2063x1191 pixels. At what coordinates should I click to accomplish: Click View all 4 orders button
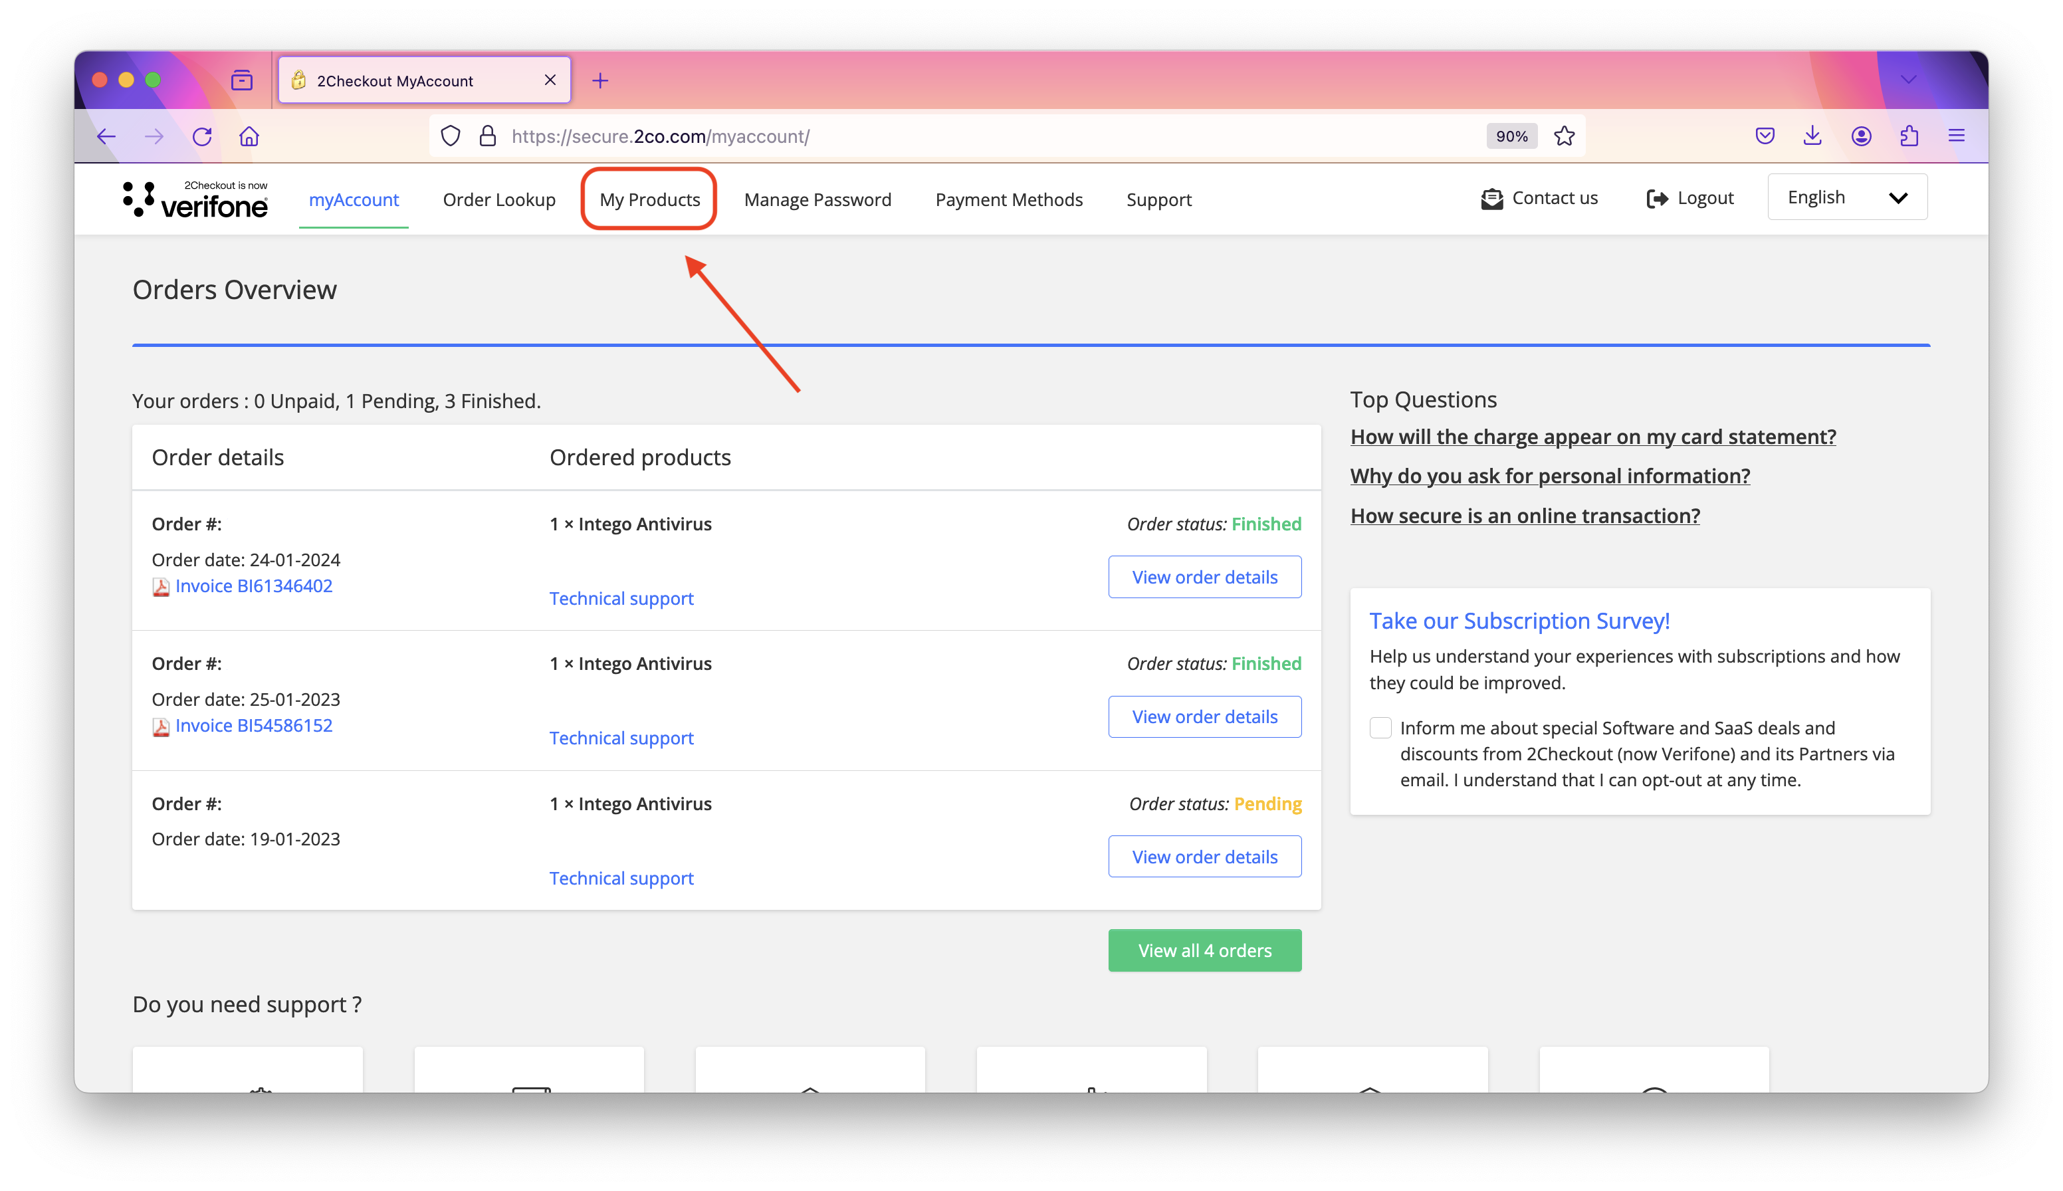click(1204, 950)
